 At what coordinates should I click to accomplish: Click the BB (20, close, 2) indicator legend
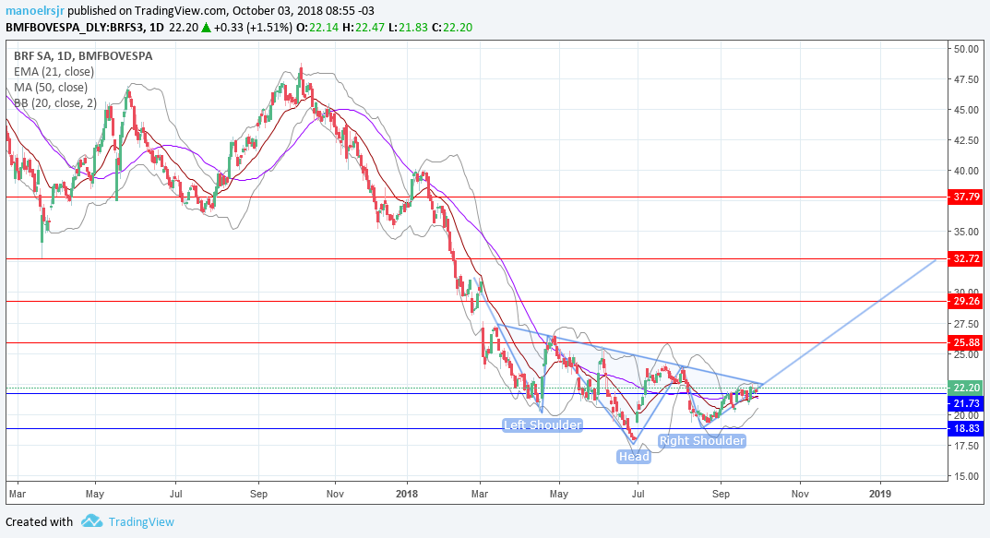(x=55, y=103)
